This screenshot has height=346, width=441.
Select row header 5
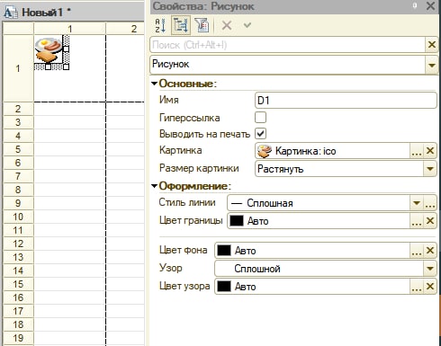[18, 149]
